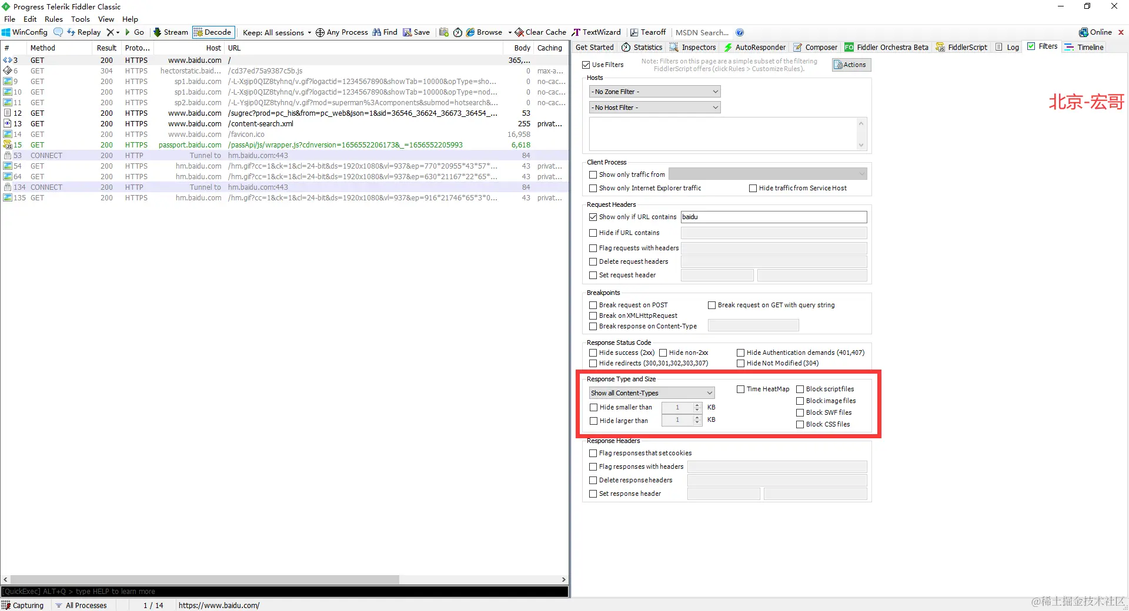The height and width of the screenshot is (611, 1129).
Task: Toggle the Decode button
Action: [x=213, y=32]
